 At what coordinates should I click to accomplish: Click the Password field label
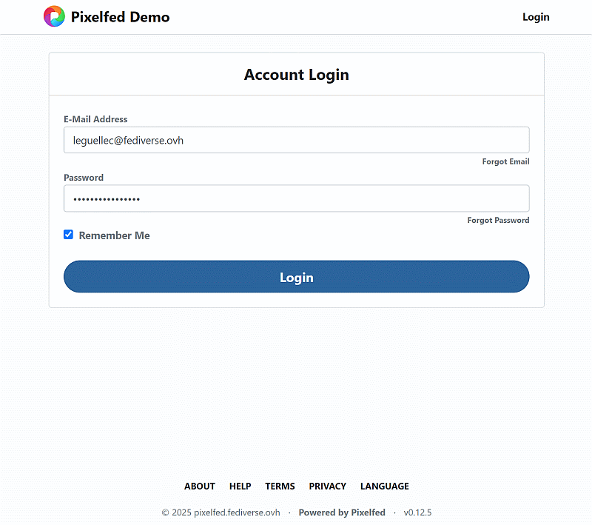pyautogui.click(x=84, y=178)
